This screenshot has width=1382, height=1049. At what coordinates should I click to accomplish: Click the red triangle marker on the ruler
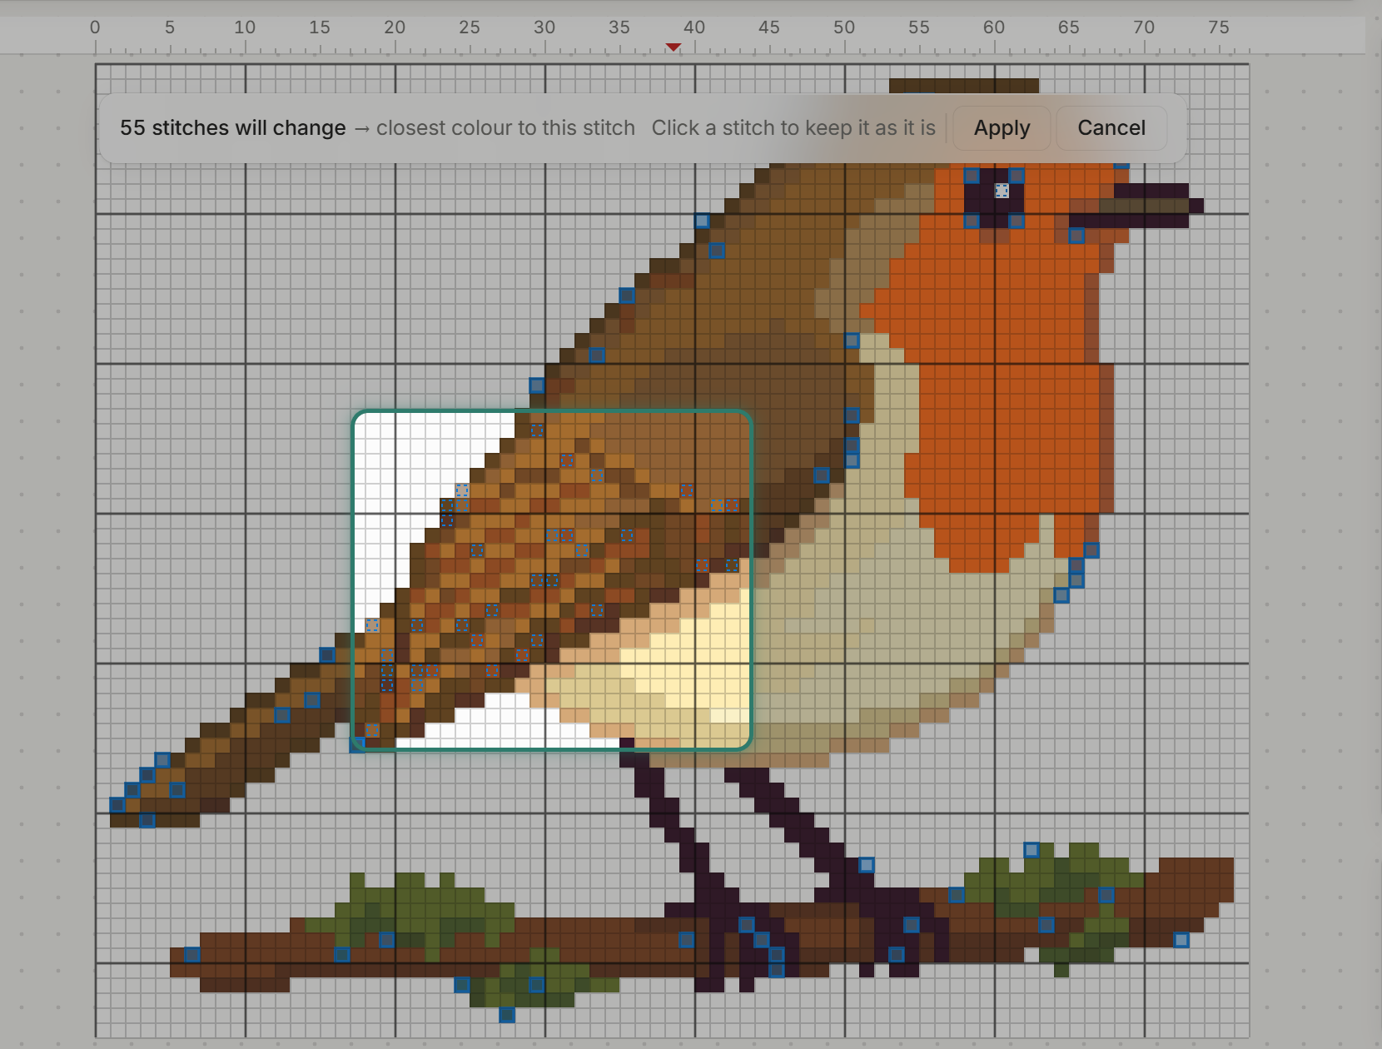(x=674, y=47)
